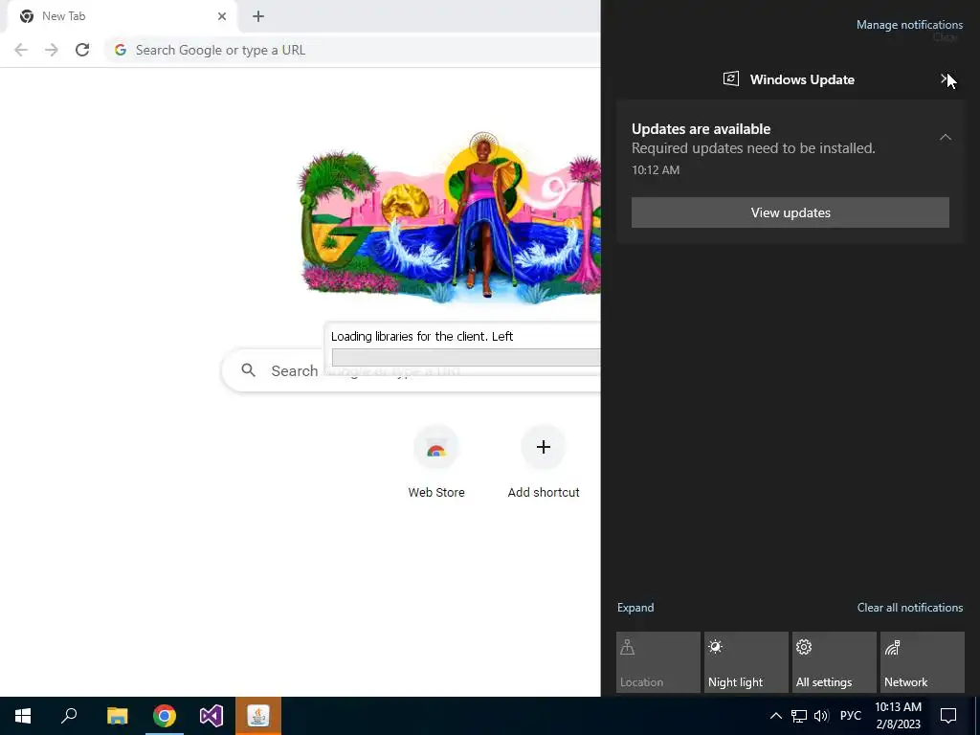
Task: Open All settings quick action
Action: [x=835, y=662]
